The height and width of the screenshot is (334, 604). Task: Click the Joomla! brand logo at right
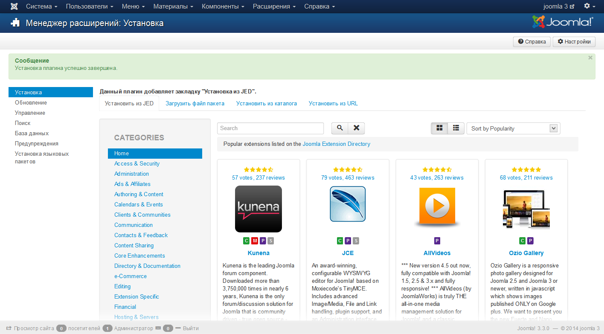click(x=563, y=22)
